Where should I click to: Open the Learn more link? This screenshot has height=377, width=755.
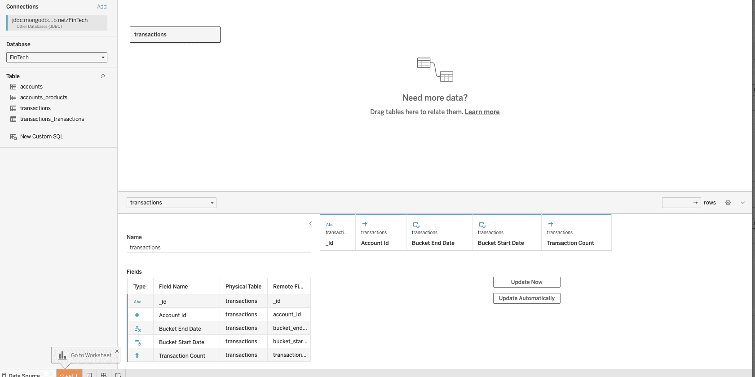pyautogui.click(x=482, y=112)
